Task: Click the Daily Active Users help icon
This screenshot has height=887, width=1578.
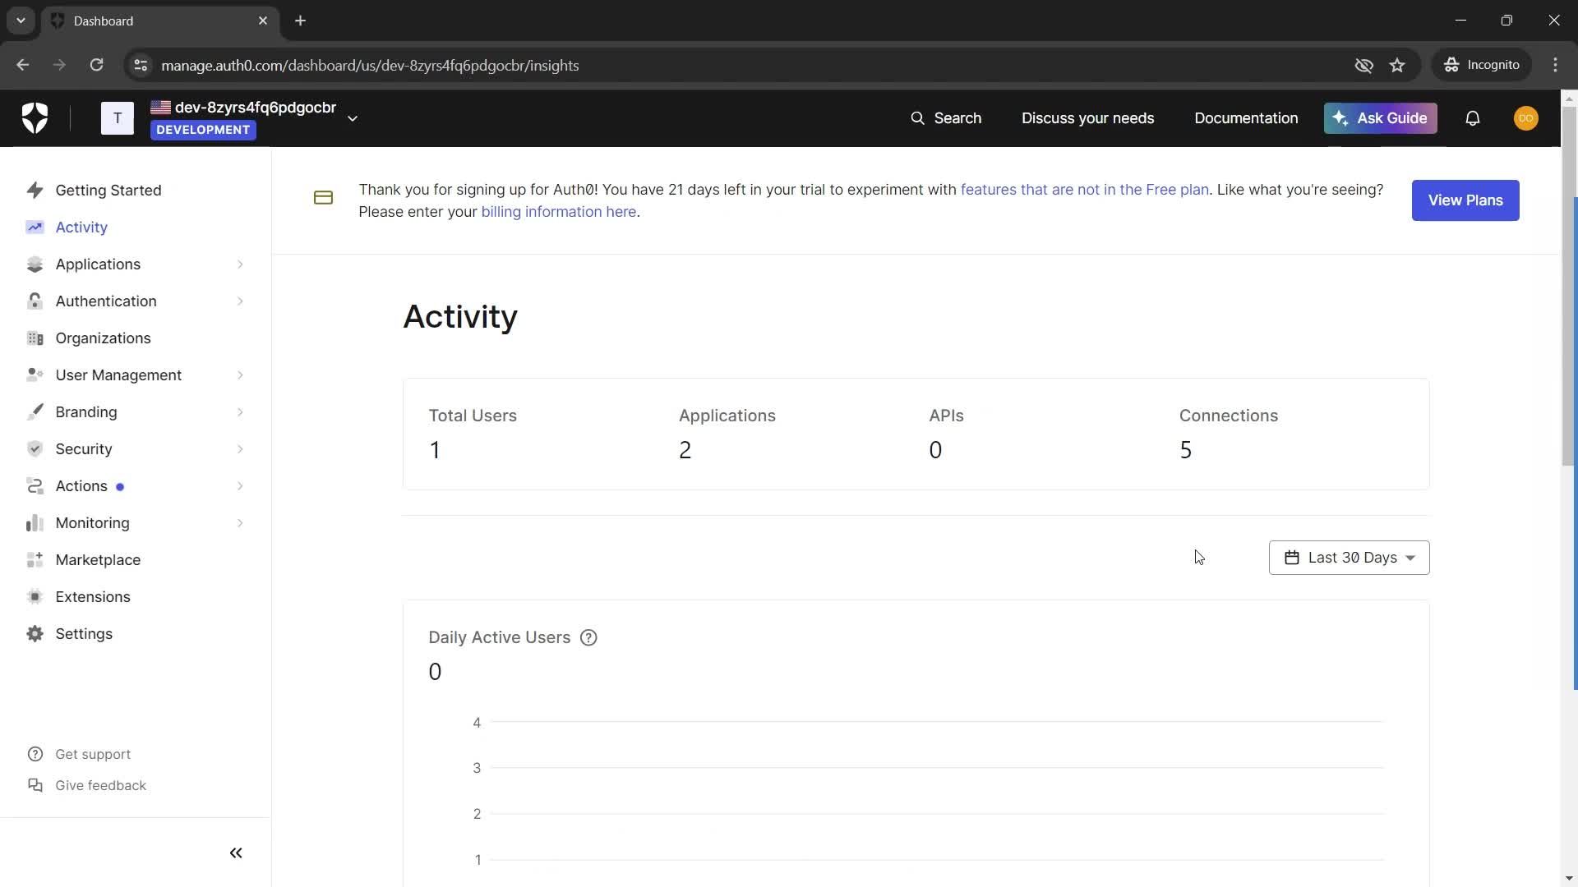Action: coord(588,637)
